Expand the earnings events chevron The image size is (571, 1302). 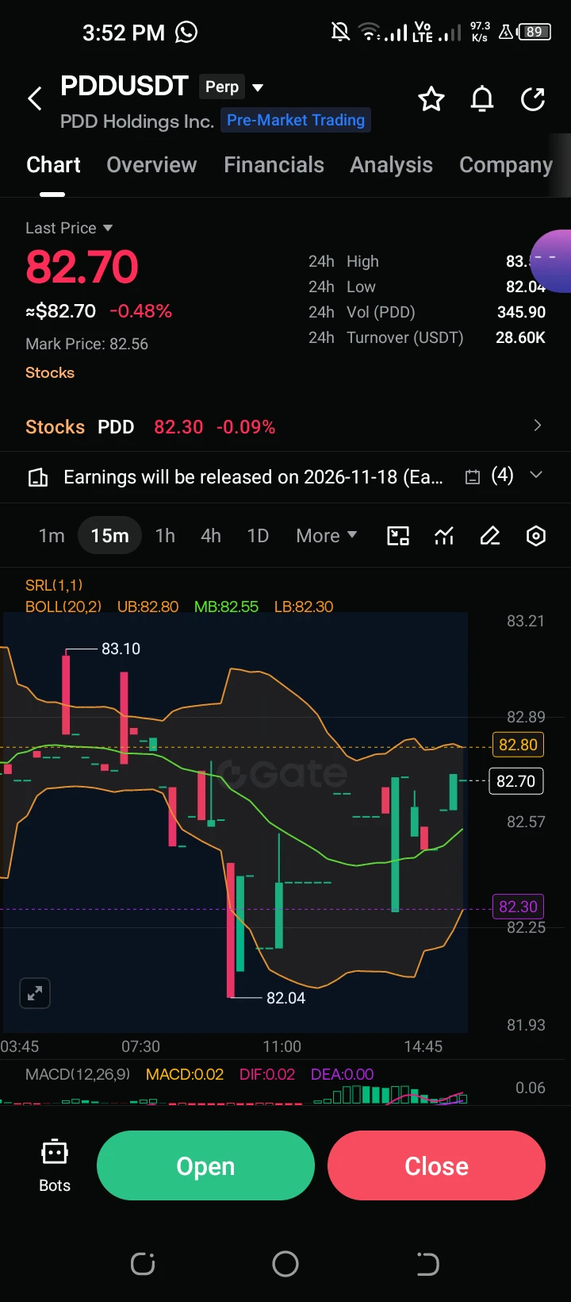536,475
